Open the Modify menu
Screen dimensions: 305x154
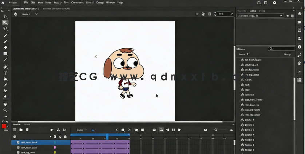pyautogui.click(x=58, y=3)
